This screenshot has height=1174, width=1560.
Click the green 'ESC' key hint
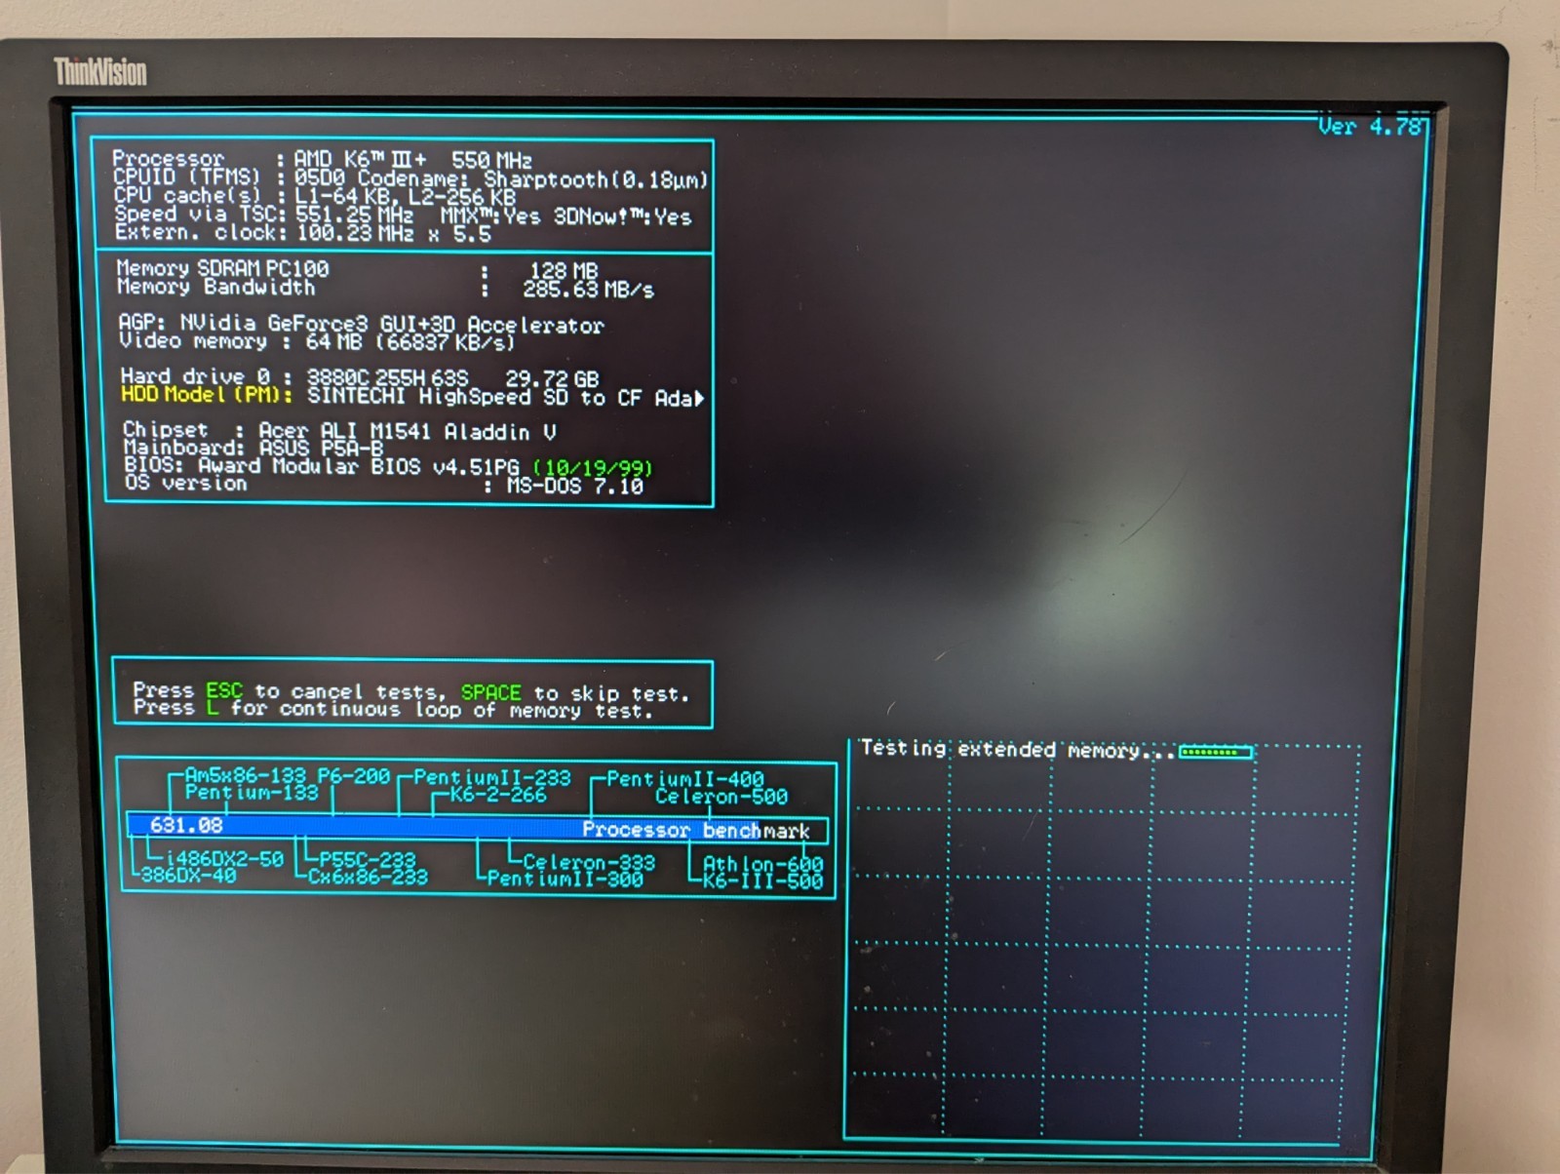(224, 690)
